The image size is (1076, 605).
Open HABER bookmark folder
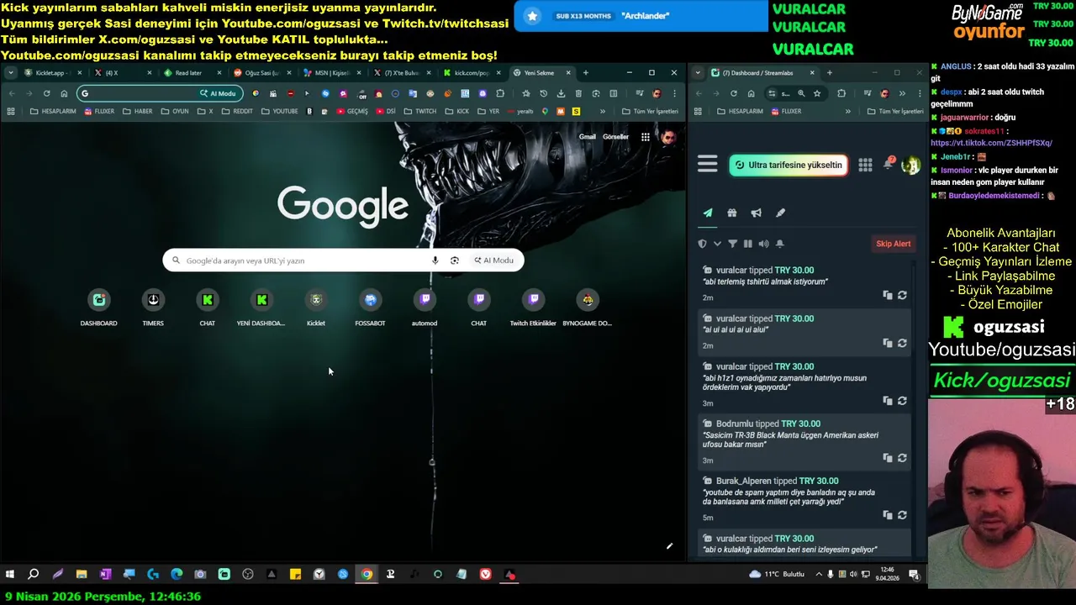click(138, 111)
